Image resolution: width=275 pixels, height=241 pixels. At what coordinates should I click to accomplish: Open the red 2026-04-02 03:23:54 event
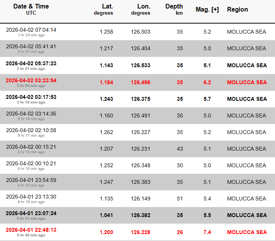tap(31, 80)
